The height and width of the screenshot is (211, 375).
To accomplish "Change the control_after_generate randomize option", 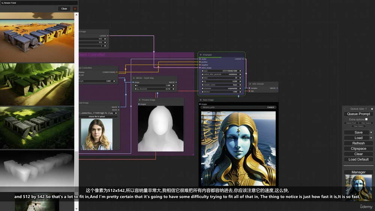I will pyautogui.click(x=221, y=74).
